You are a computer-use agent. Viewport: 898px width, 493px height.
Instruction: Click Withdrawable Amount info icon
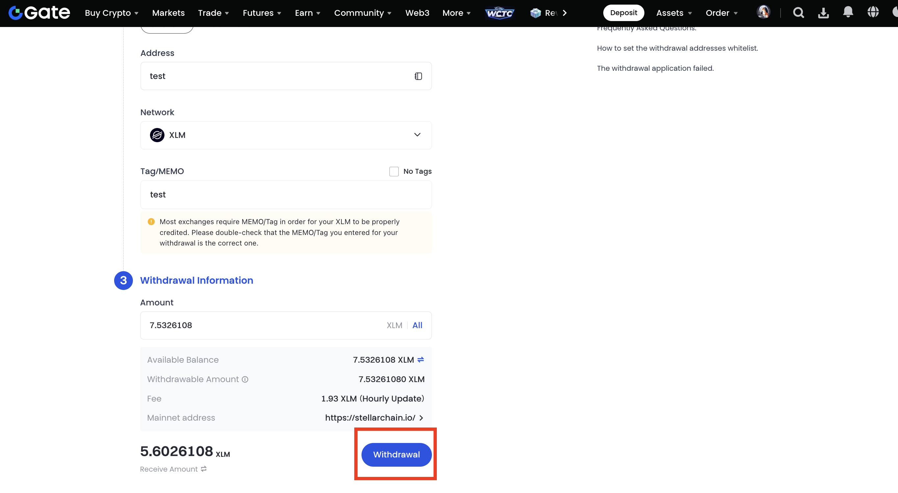[x=245, y=379]
